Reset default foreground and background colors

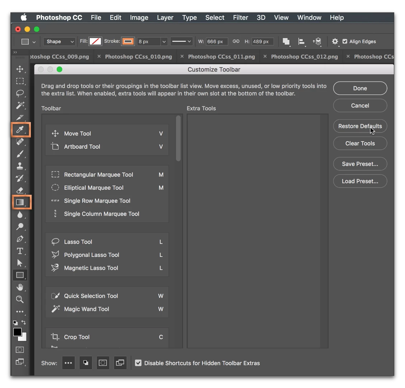point(15,323)
